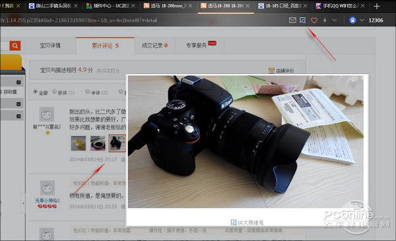Open the 成交记录 0 tab
The width and height of the screenshot is (396, 241).
pyautogui.click(x=154, y=46)
